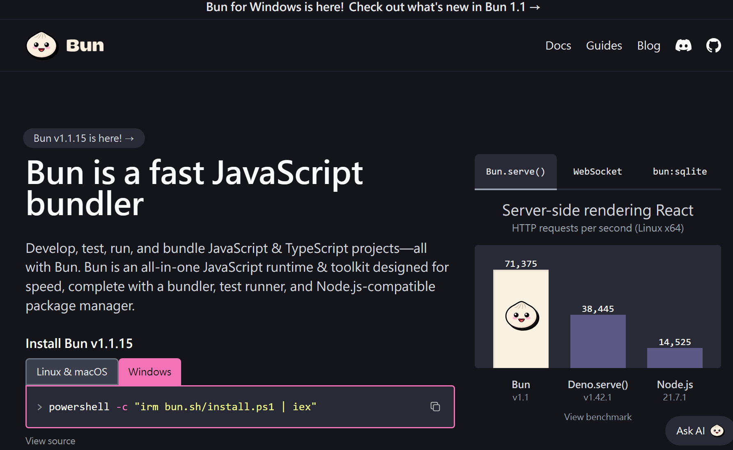The image size is (733, 450).
Task: Click the 38,445 value label
Action: 598,309
